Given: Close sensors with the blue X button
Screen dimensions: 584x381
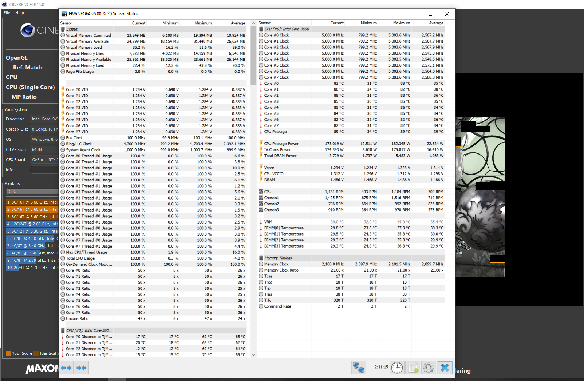Looking at the screenshot, I should tap(445, 368).
